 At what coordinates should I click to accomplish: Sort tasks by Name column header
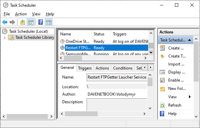point(75,34)
